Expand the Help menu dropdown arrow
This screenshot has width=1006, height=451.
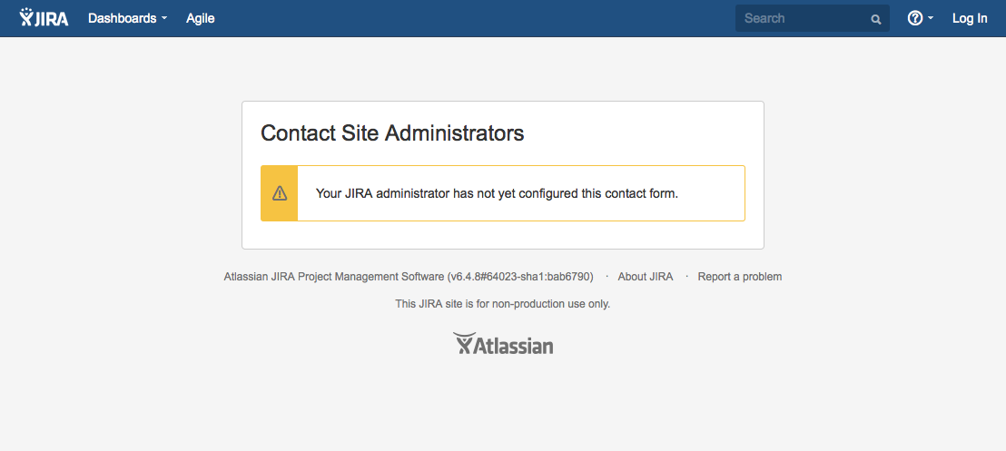coord(931,18)
